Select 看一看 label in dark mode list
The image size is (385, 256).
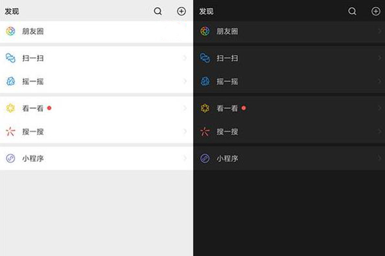pos(227,108)
